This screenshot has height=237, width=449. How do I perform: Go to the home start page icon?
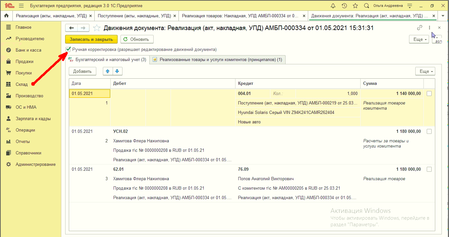pos(6,16)
